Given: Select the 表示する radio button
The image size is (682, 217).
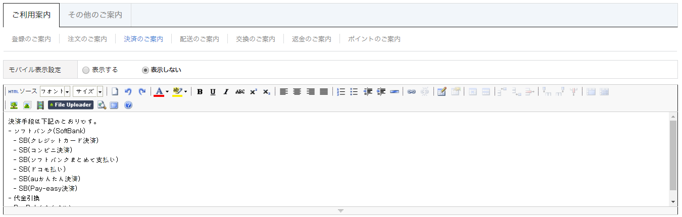Looking at the screenshot, I should 86,70.
